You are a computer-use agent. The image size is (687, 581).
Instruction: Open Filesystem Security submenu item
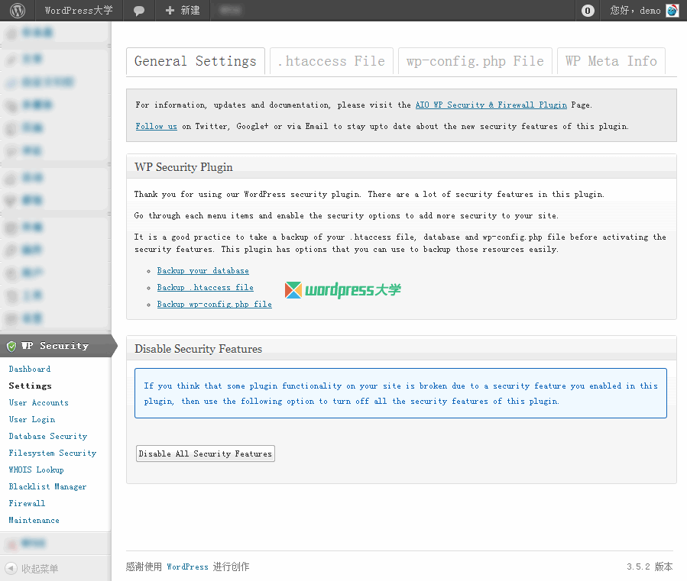pos(53,454)
